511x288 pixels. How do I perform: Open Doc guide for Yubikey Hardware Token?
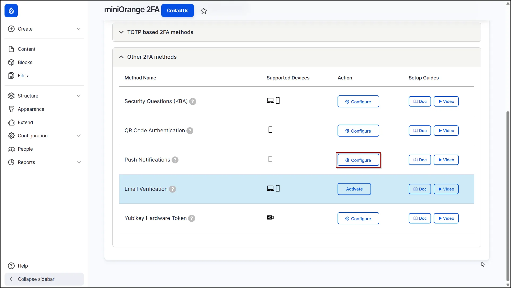click(420, 218)
